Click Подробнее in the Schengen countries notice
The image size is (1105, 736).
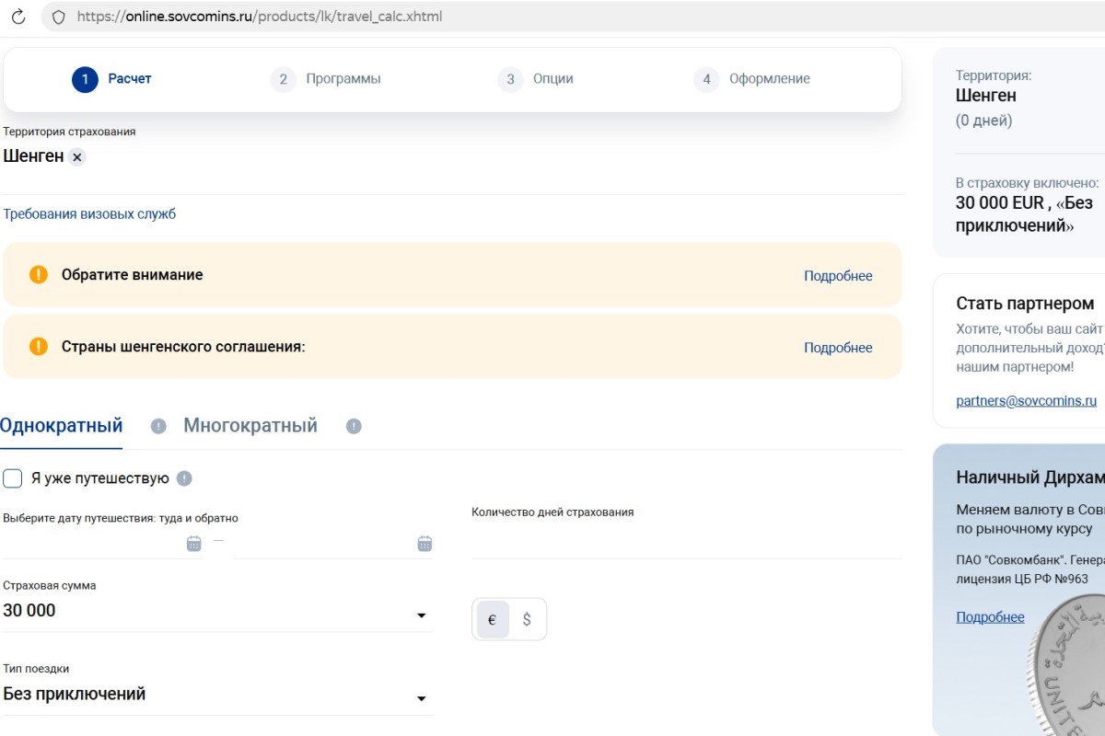pos(838,348)
